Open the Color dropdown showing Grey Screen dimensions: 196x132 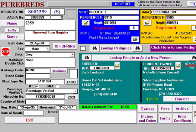coord(72,55)
